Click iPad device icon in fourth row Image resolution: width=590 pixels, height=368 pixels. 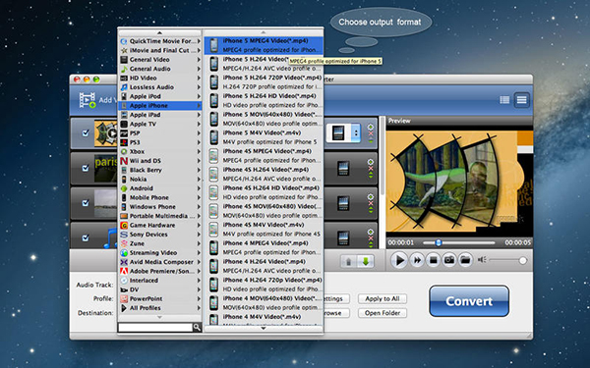pyautogui.click(x=343, y=238)
